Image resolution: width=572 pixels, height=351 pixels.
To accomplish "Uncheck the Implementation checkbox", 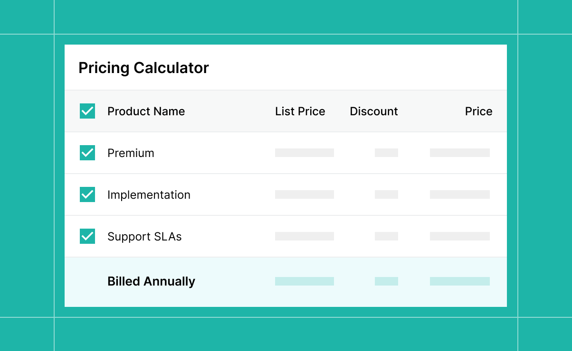I will pos(87,194).
